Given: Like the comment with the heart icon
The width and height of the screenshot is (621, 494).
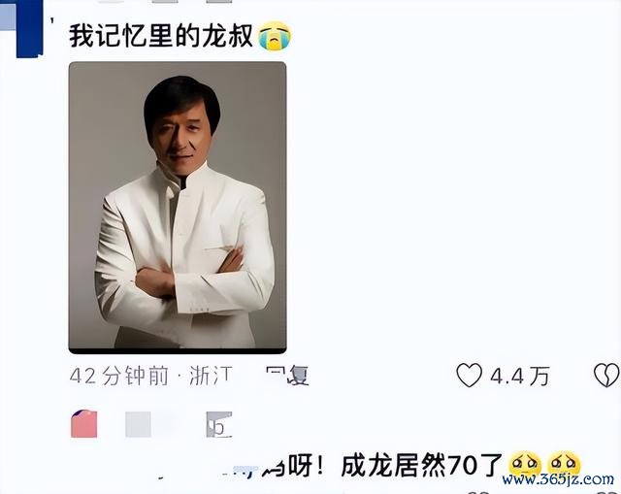Looking at the screenshot, I should click(x=469, y=375).
